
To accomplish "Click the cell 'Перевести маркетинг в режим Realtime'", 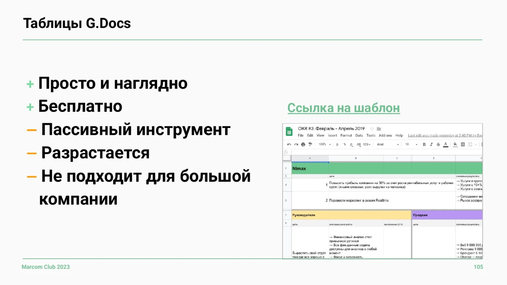I will point(392,200).
